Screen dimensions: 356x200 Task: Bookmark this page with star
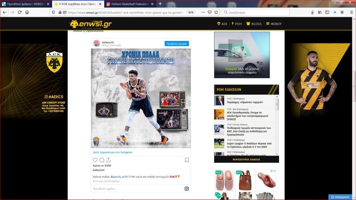[x=216, y=12]
